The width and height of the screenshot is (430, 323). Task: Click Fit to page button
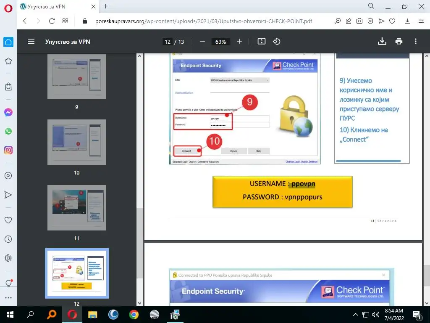click(x=261, y=42)
